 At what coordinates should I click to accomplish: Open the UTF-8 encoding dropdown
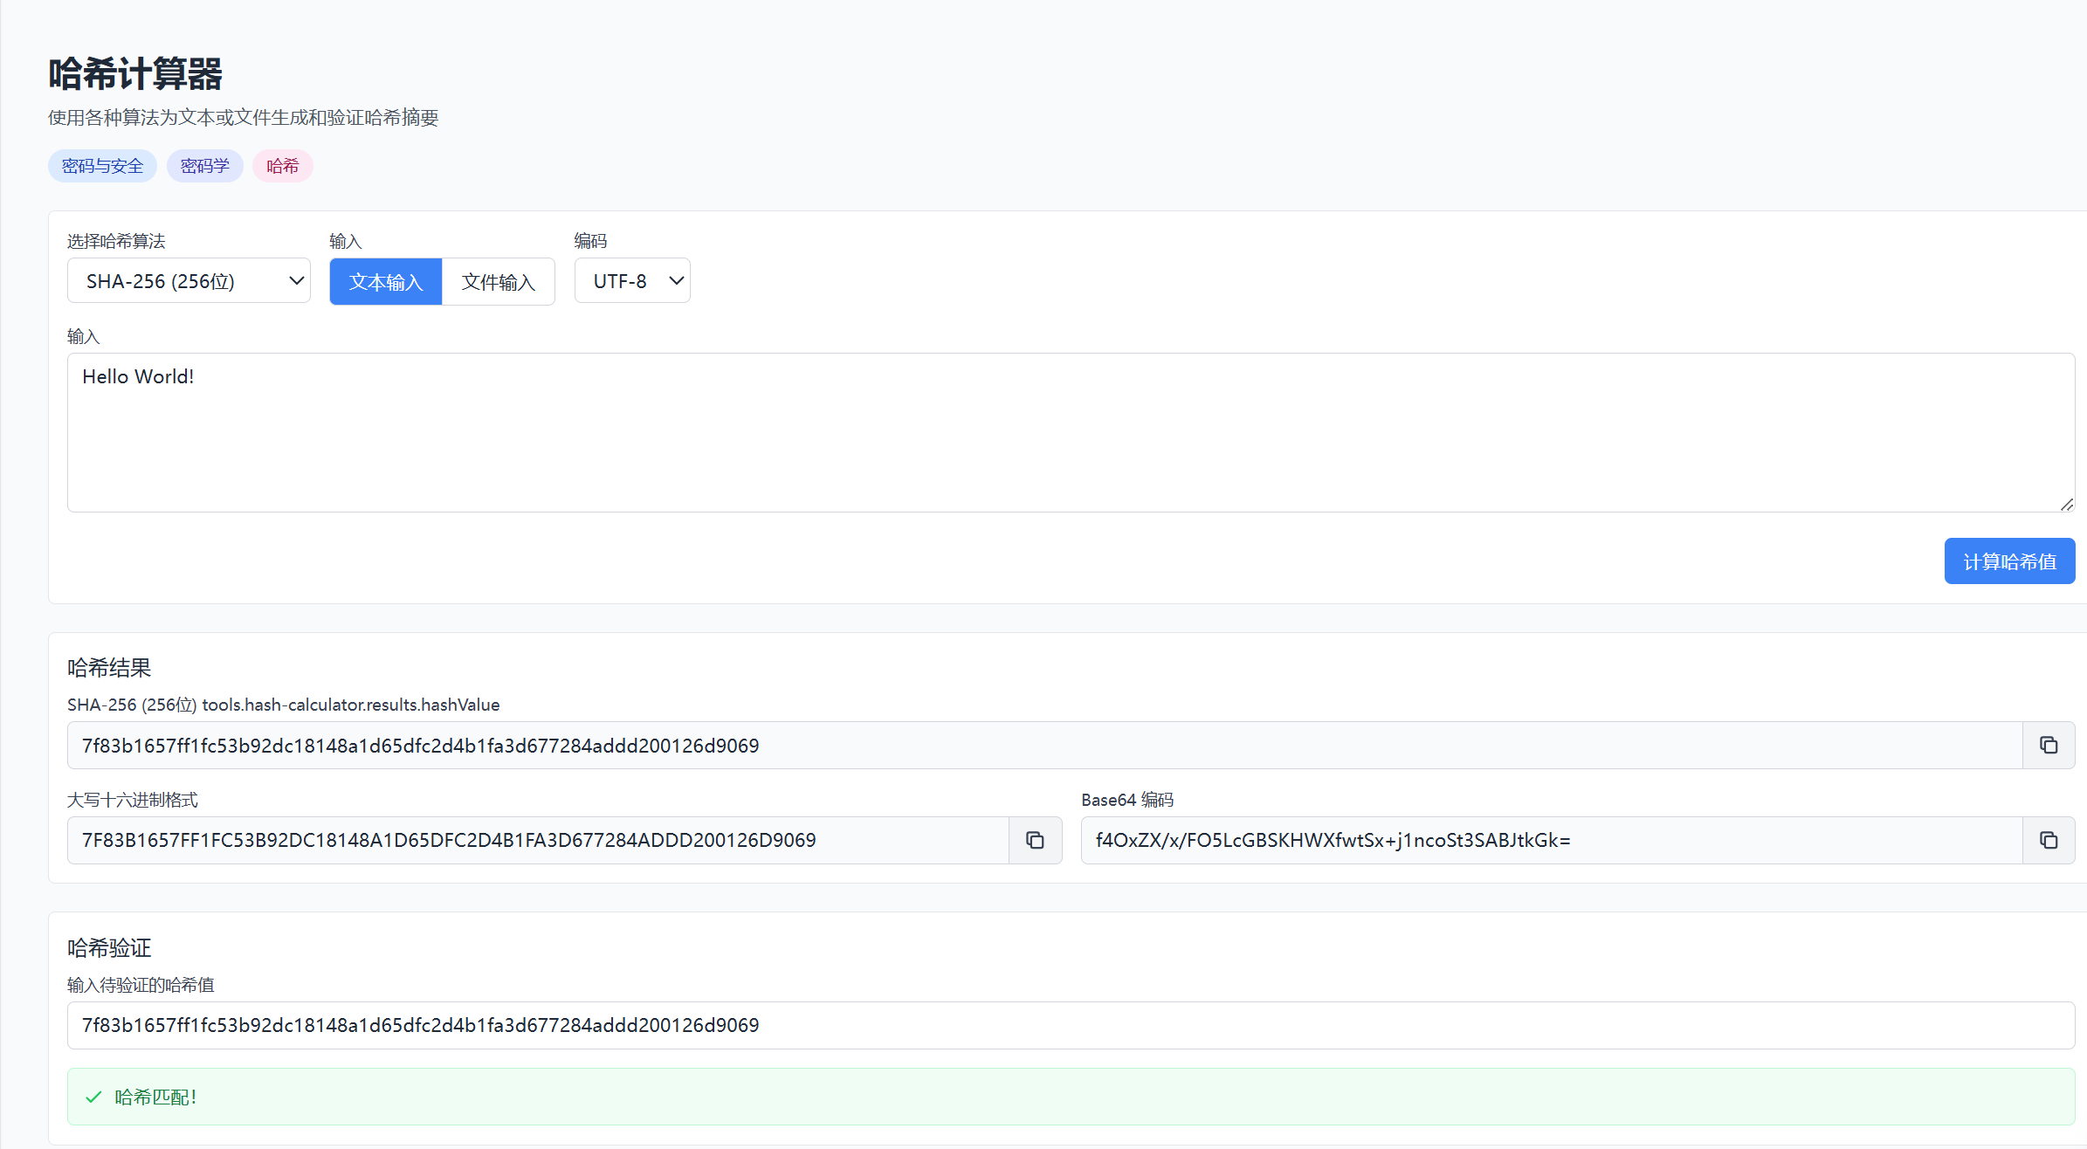[x=632, y=281]
